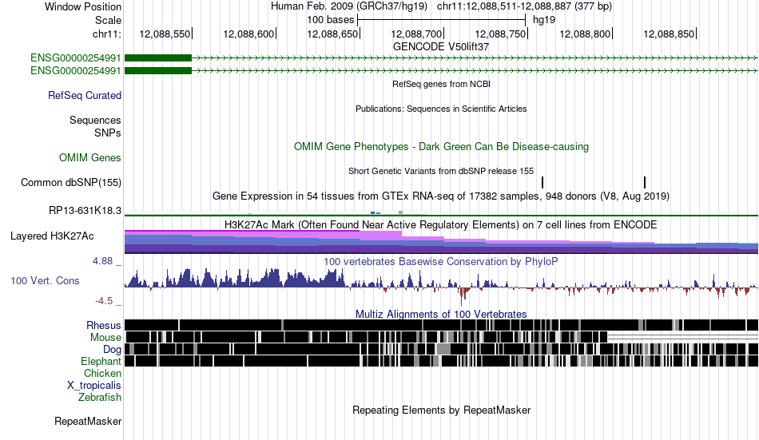Click the Elephant alignment label
The height and width of the screenshot is (440, 759).
101,361
